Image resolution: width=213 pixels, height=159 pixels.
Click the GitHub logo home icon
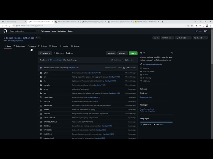click(5, 31)
